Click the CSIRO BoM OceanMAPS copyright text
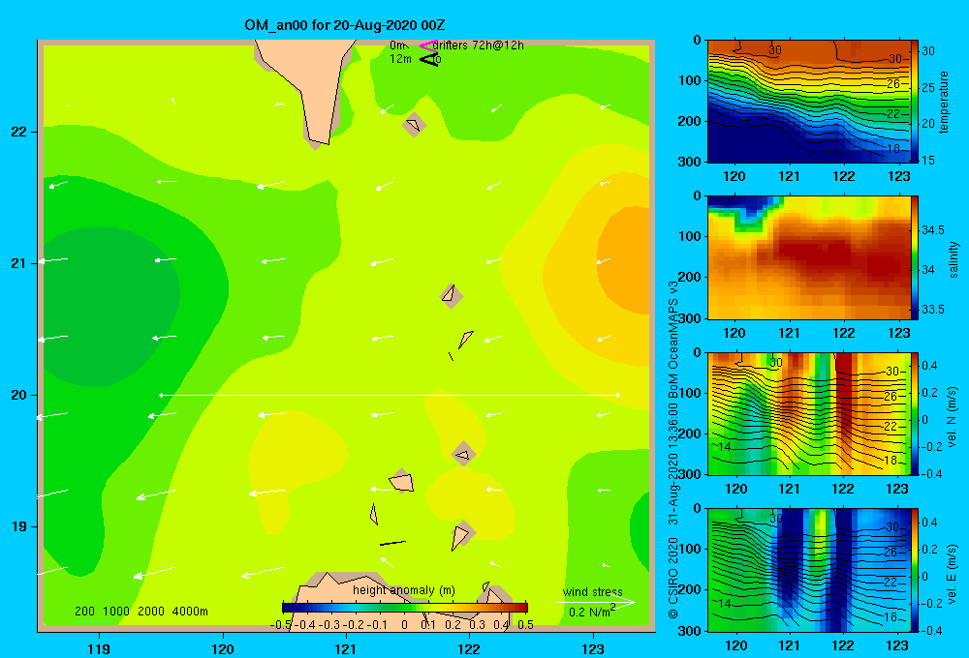This screenshot has width=969, height=658. click(x=673, y=449)
